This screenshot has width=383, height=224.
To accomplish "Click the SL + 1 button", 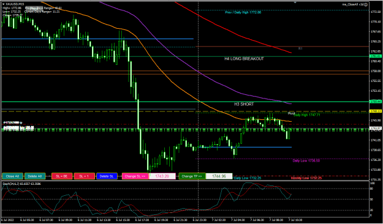I will click(x=85, y=176).
